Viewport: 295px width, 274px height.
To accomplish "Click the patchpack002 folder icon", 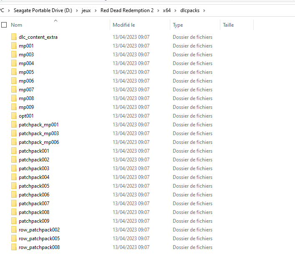I will click(14, 159).
